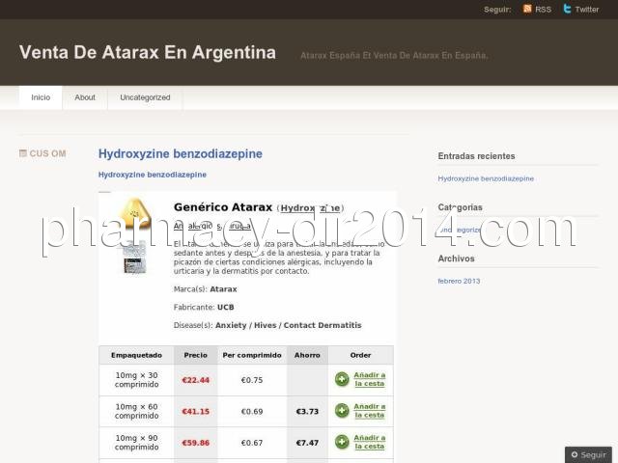Screen dimensions: 618x463
Task: Click the 10mg × 60 comprimido cell
Action: point(136,411)
